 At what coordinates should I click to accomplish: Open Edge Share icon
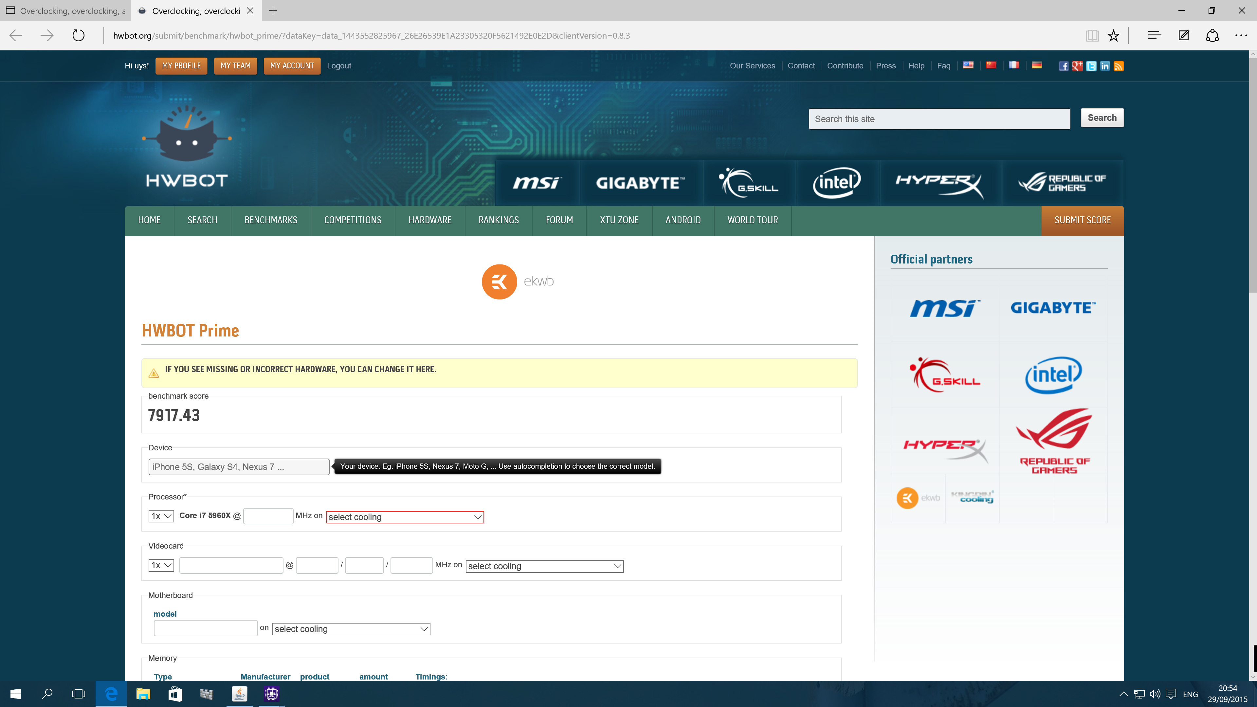point(1212,35)
